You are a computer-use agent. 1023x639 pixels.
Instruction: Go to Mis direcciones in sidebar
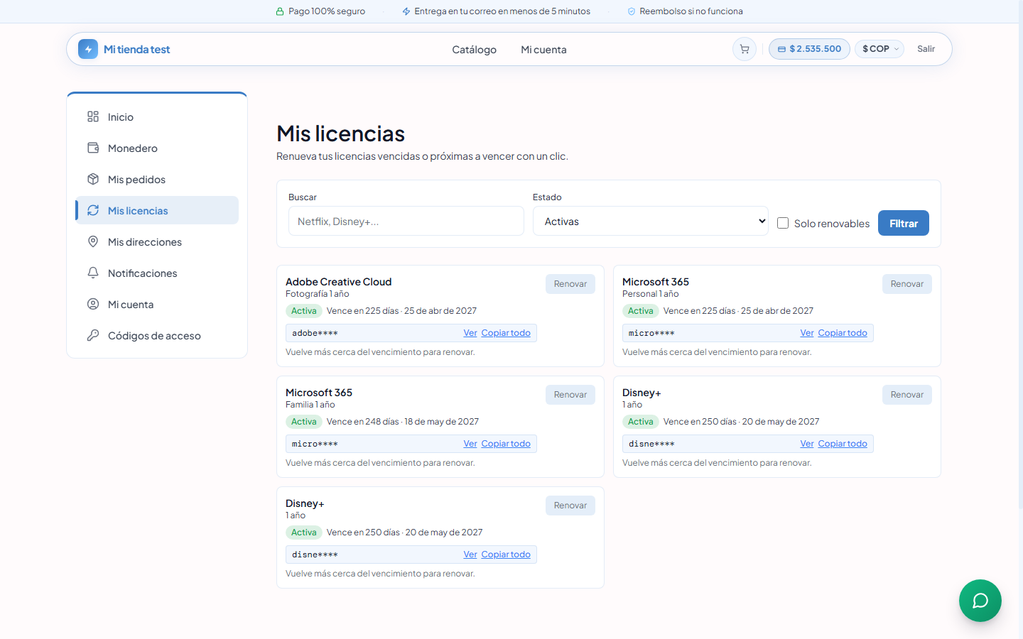[x=157, y=241]
